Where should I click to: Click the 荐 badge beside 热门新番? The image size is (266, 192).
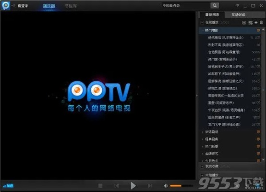[x=258, y=146]
